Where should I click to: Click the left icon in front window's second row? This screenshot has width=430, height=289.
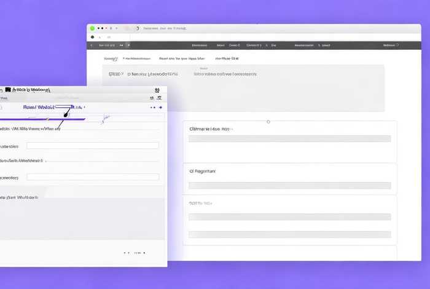pyautogui.click(x=151, y=98)
